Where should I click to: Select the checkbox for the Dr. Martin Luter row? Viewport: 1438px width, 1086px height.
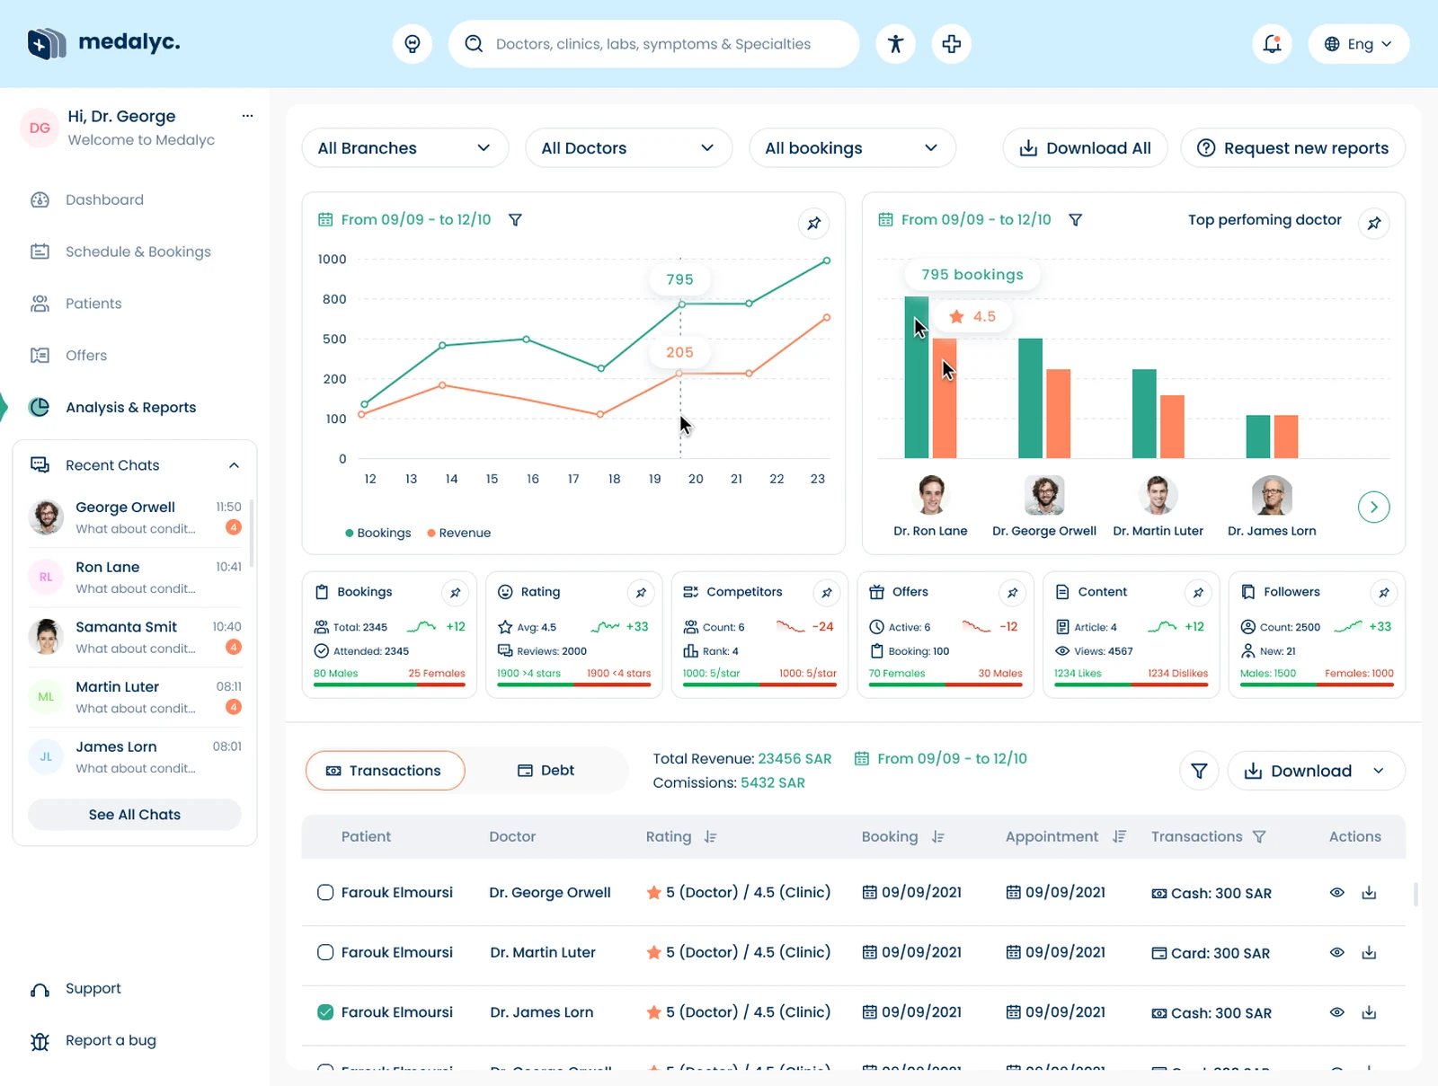[x=325, y=952]
